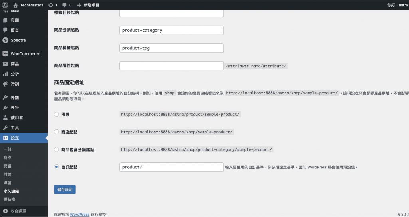Open the WooCommerce menu item
The image size is (409, 217).
point(24,54)
